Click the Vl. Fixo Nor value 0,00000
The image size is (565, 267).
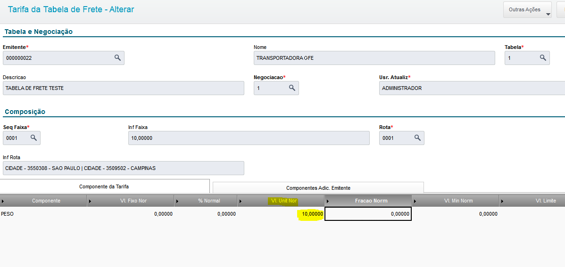[163, 214]
